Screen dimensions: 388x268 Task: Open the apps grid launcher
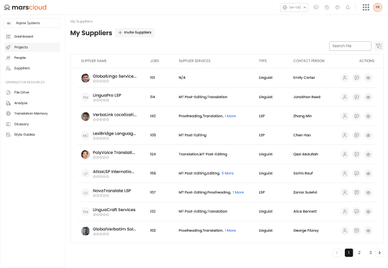click(x=366, y=7)
